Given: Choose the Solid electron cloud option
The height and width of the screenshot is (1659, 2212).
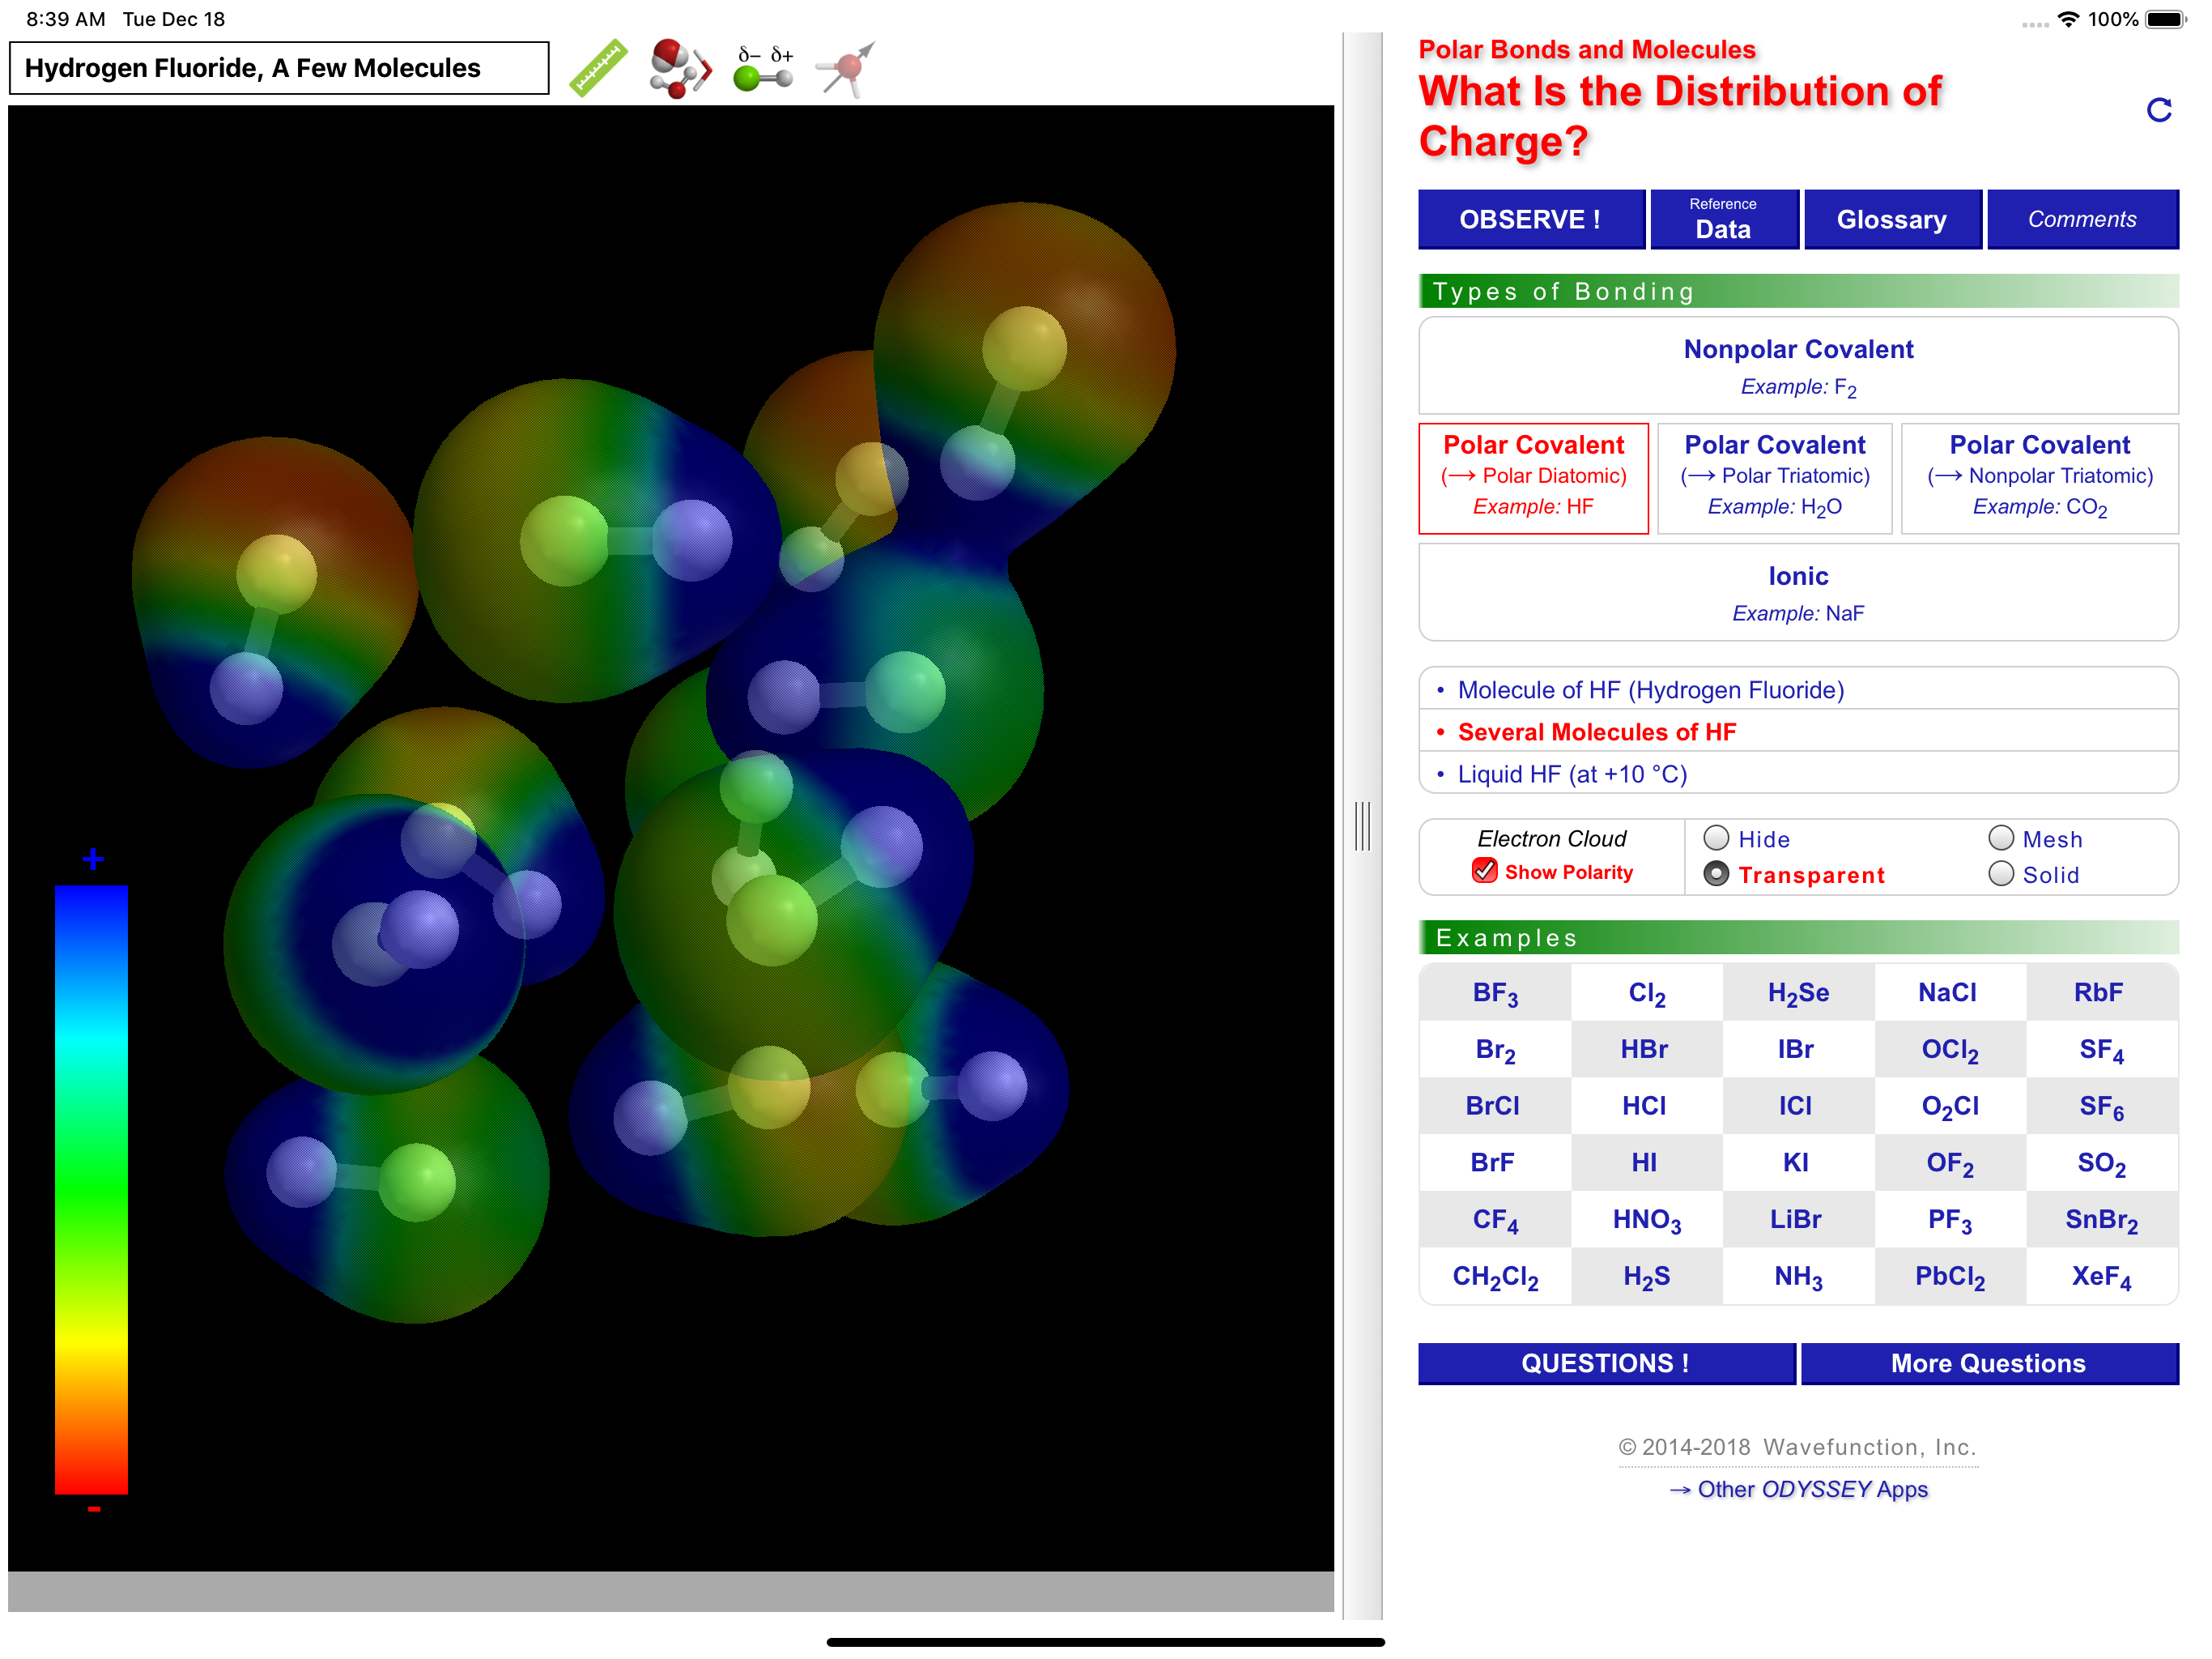Looking at the screenshot, I should click(x=2001, y=873).
